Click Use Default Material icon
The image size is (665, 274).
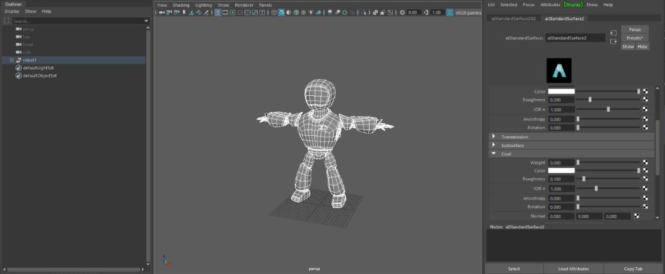288,13
